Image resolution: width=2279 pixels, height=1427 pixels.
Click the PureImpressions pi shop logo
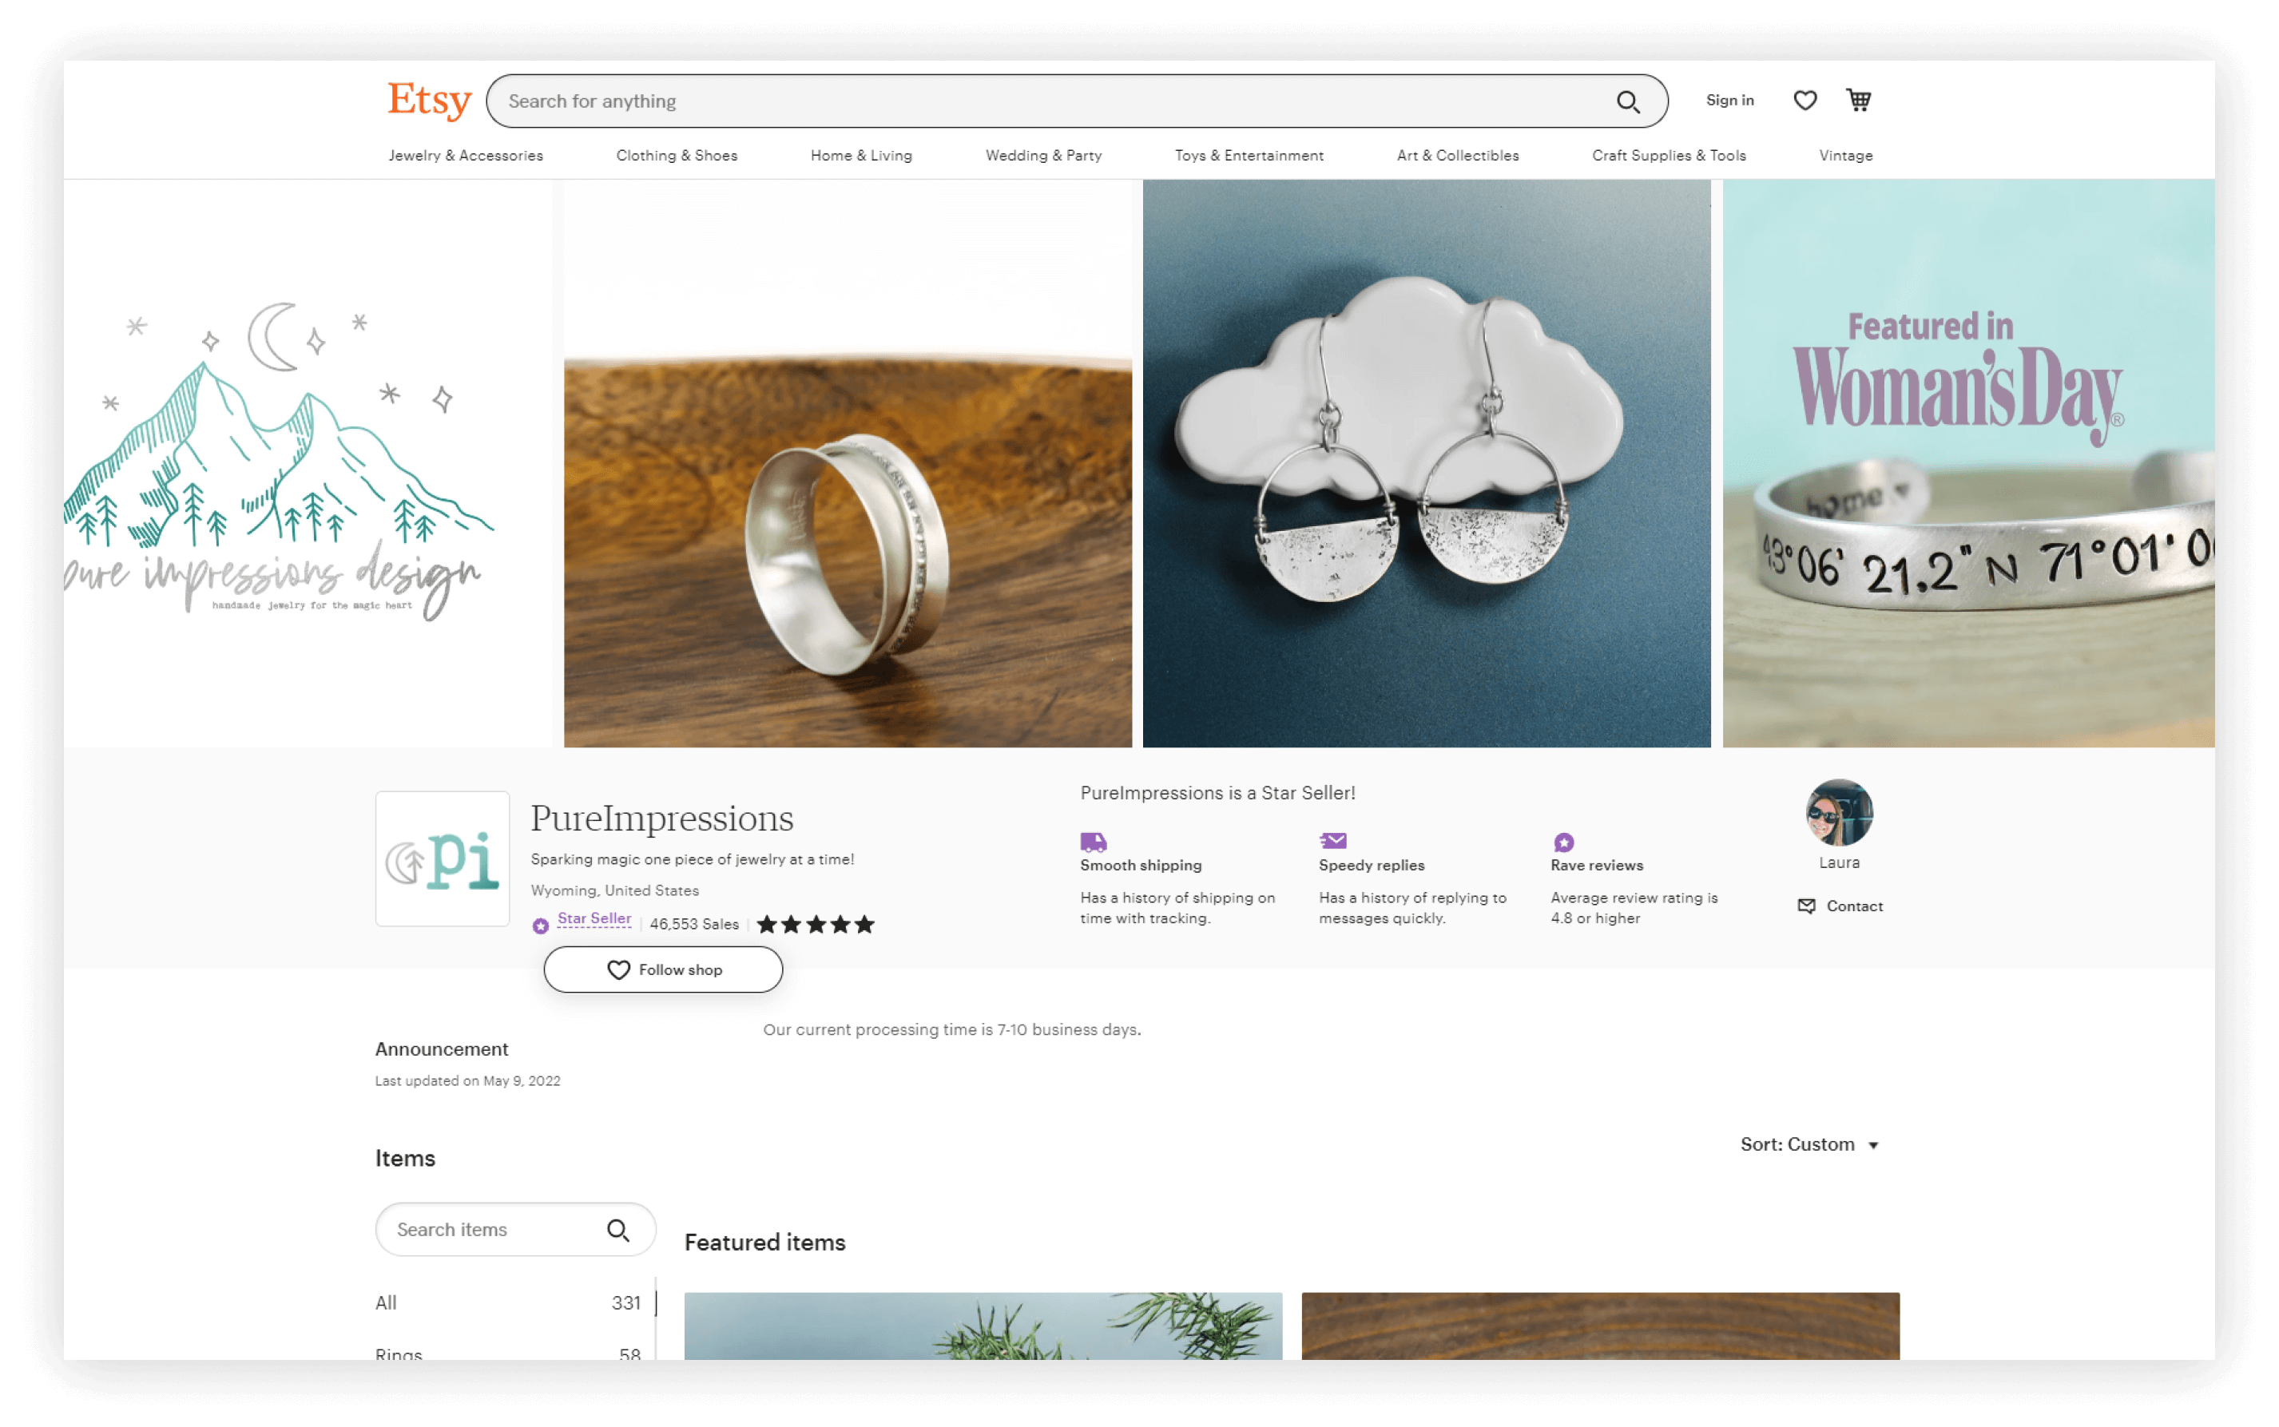(x=442, y=858)
